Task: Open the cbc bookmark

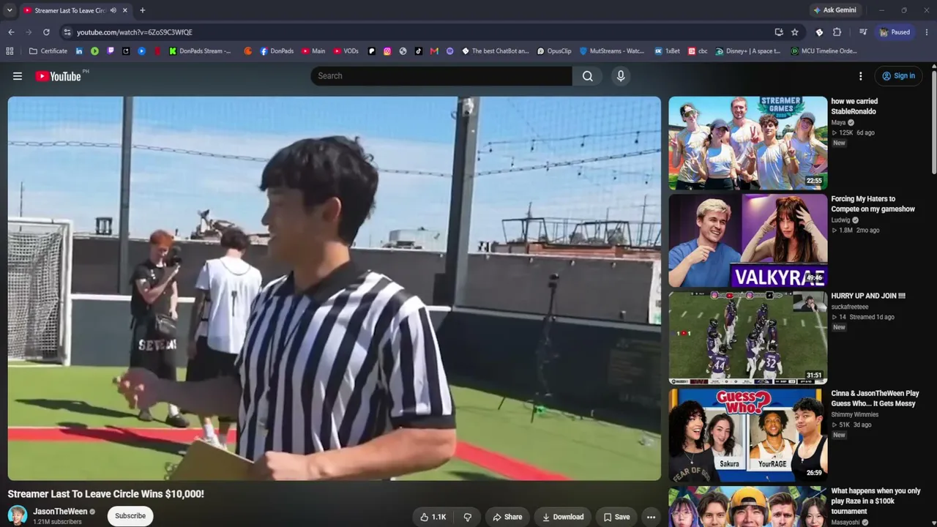Action: click(x=698, y=51)
